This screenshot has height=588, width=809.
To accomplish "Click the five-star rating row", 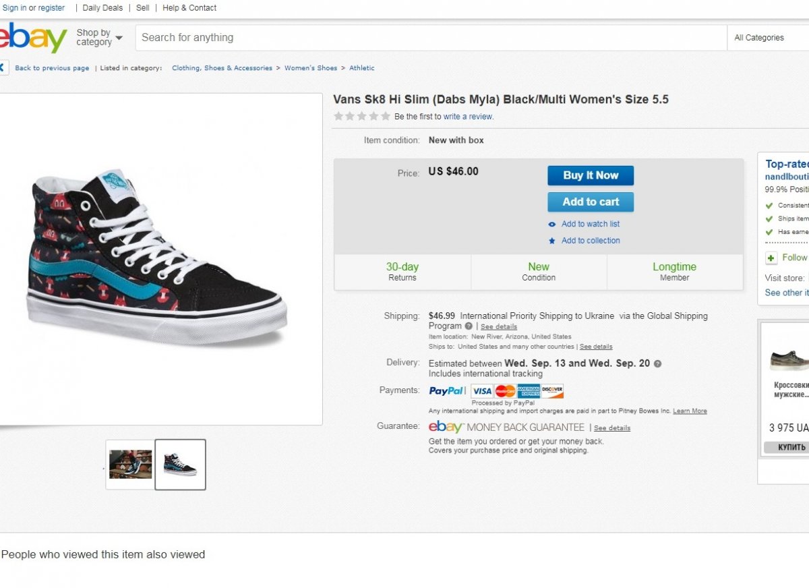I will pos(362,117).
